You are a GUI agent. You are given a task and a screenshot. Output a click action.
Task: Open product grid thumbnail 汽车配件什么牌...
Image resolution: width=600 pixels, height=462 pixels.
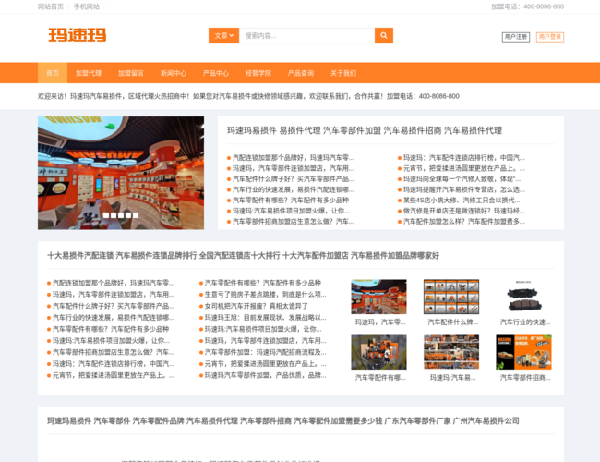point(451,297)
